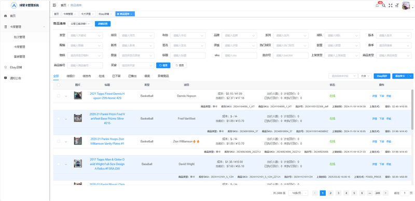
Task: Go to the next page with the right arrow
Action: point(385,193)
